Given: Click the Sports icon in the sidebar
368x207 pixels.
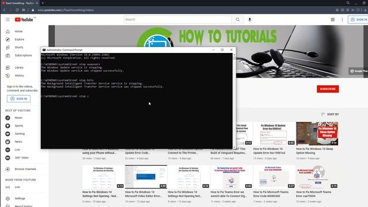Looking at the screenshot, I should [x=7, y=126].
